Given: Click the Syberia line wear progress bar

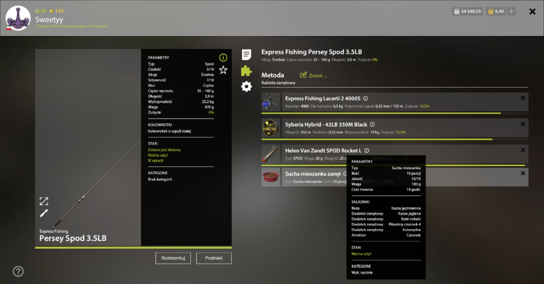Looking at the screenshot, I should 395,139.
